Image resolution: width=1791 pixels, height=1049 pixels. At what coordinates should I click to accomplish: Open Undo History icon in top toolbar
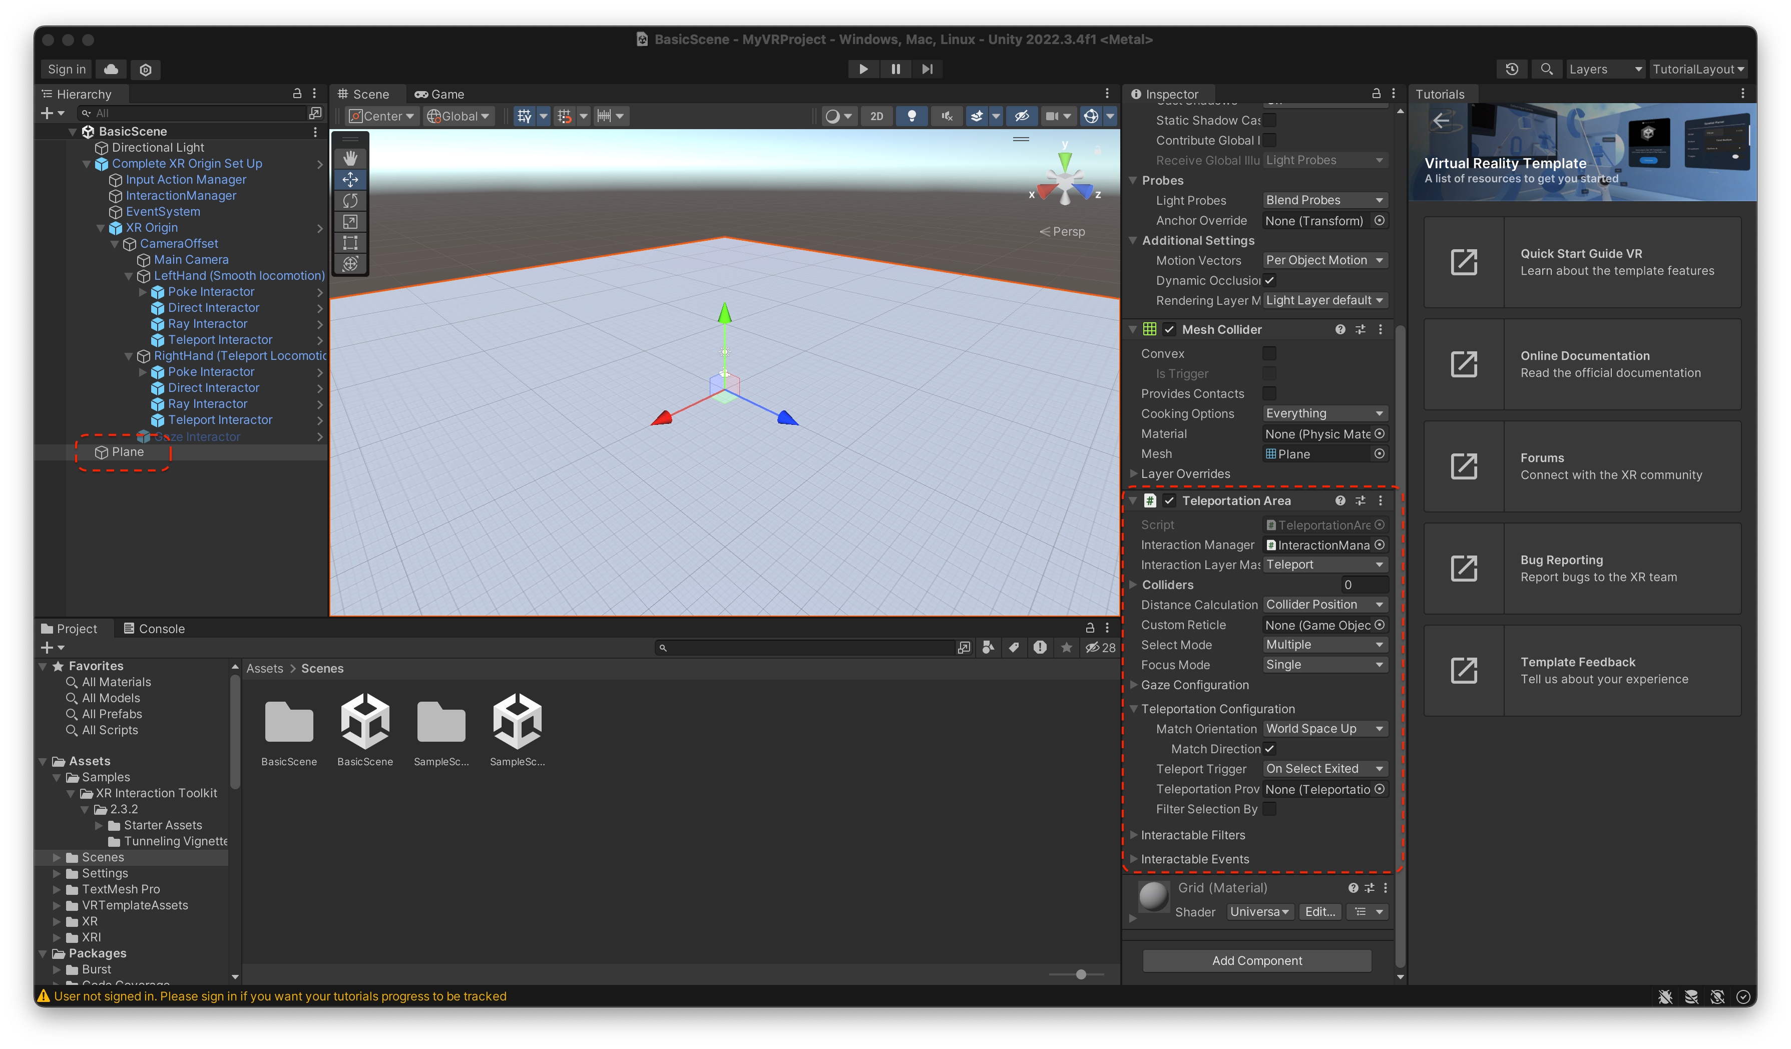pos(1512,69)
